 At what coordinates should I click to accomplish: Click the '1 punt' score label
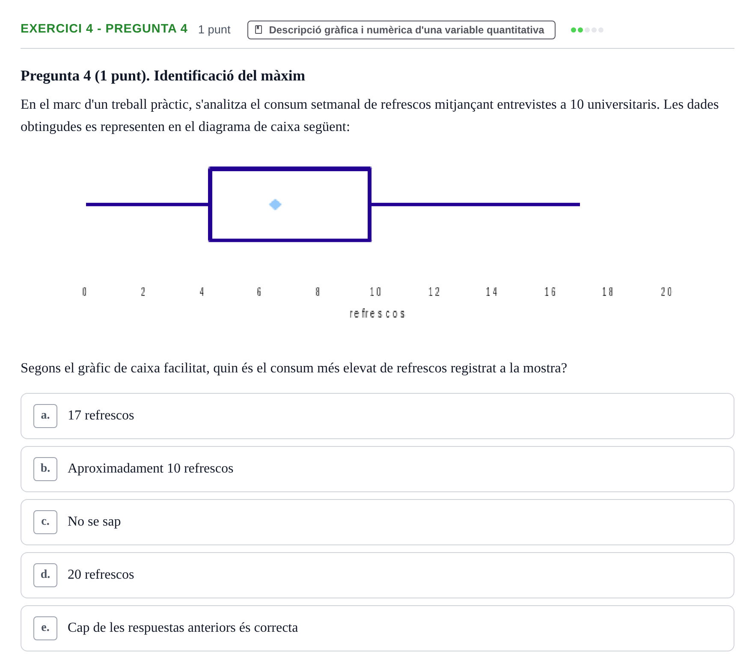tap(214, 30)
